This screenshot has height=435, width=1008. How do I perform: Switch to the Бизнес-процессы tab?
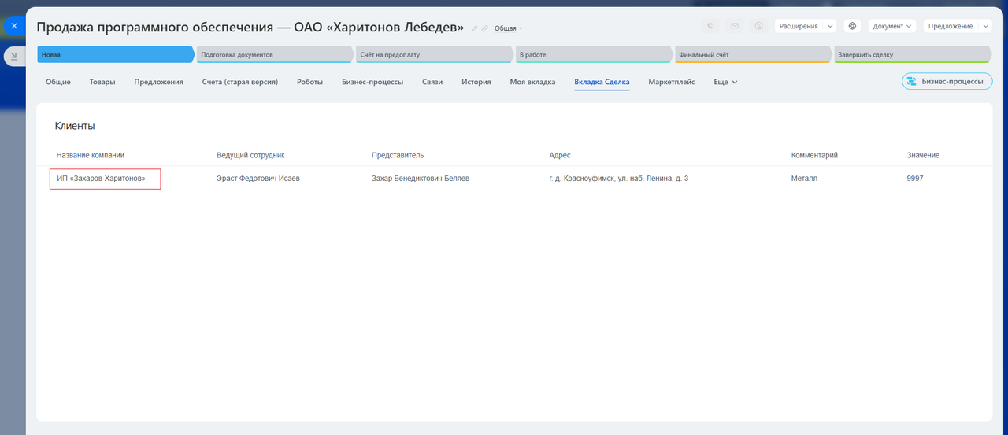click(x=372, y=82)
